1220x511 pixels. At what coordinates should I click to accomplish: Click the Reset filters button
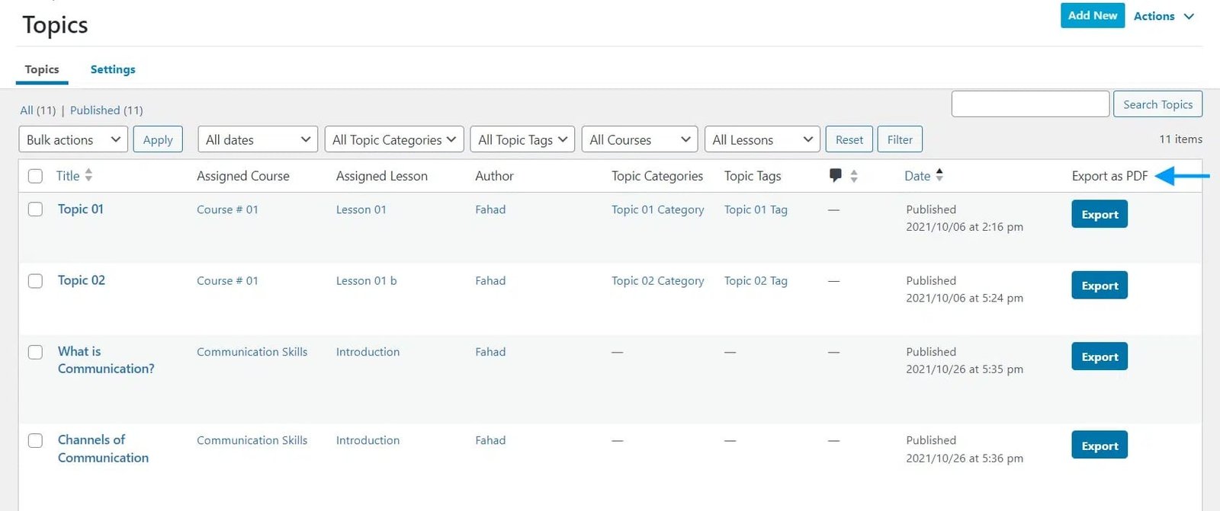[x=849, y=139]
